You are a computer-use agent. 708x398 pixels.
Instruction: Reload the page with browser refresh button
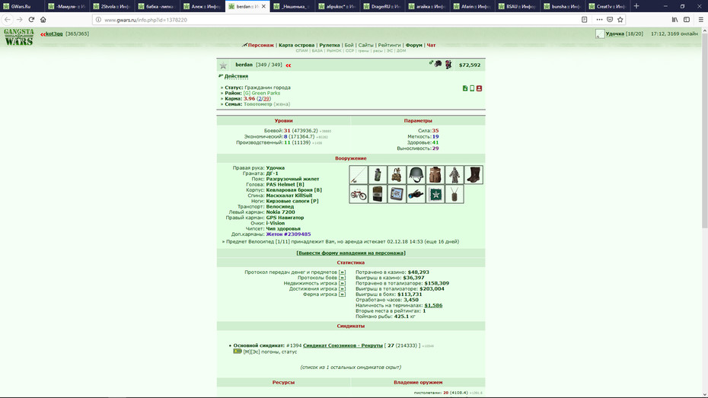[x=31, y=19]
